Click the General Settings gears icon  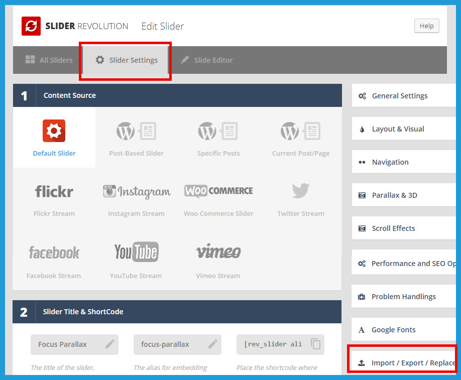coord(362,96)
